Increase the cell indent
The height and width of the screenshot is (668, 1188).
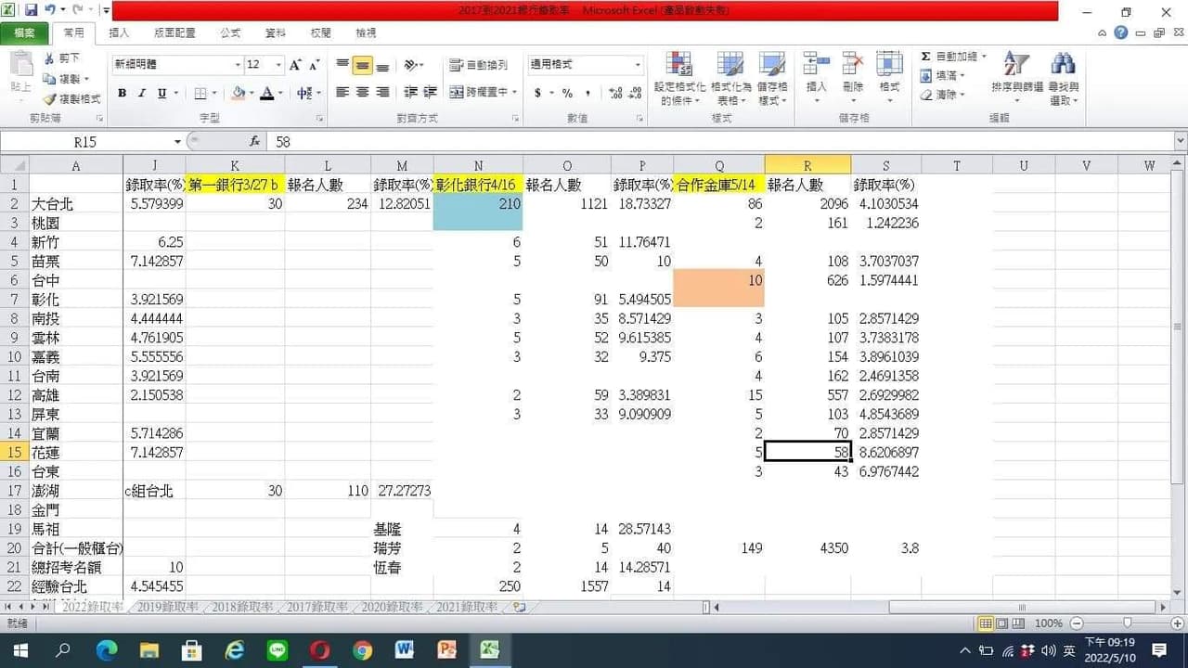[430, 93]
